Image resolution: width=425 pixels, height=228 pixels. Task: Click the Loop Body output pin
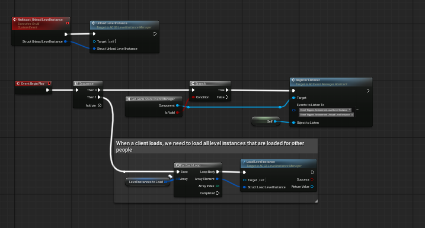click(x=218, y=172)
